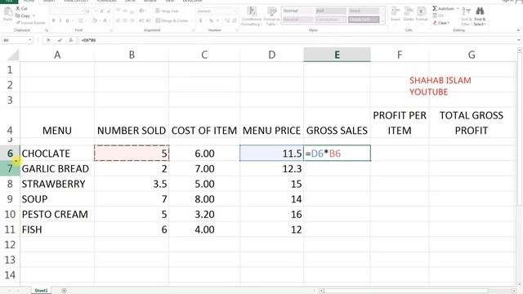Apply the Check Cell style swatch
Screen dimensions: 523x294
[364, 20]
